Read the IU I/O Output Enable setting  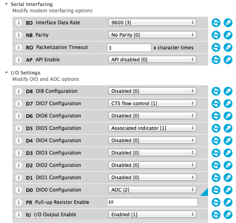coord(216,215)
